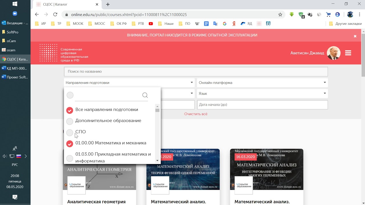Click the search magnifier in the dropdown
This screenshot has height=205, width=365.
click(x=145, y=95)
